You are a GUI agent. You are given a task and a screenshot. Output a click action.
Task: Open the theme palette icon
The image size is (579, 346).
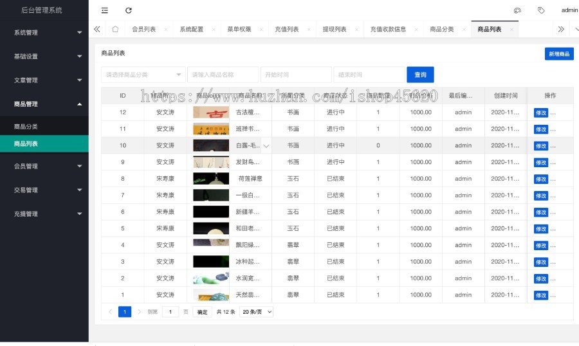[517, 10]
